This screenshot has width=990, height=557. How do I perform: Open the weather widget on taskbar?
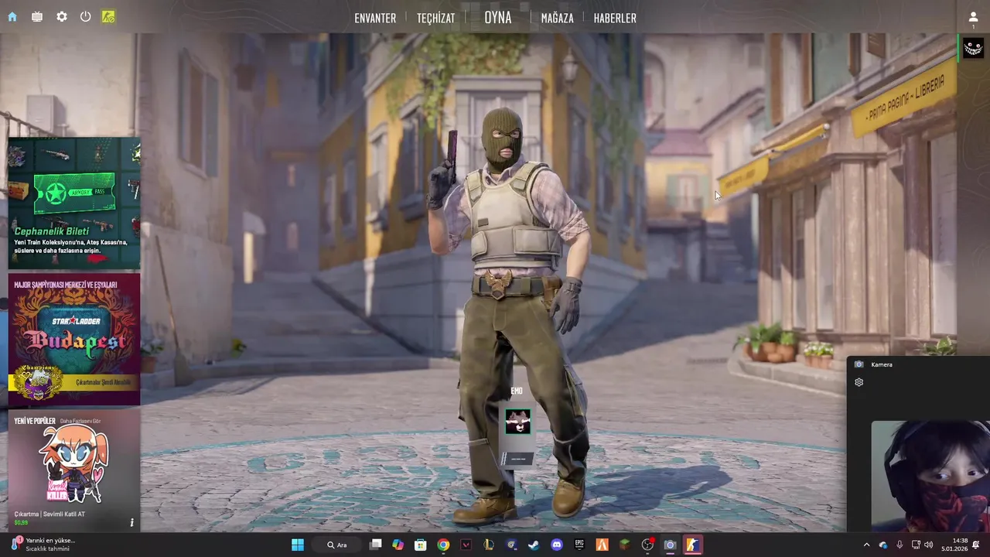click(x=43, y=545)
